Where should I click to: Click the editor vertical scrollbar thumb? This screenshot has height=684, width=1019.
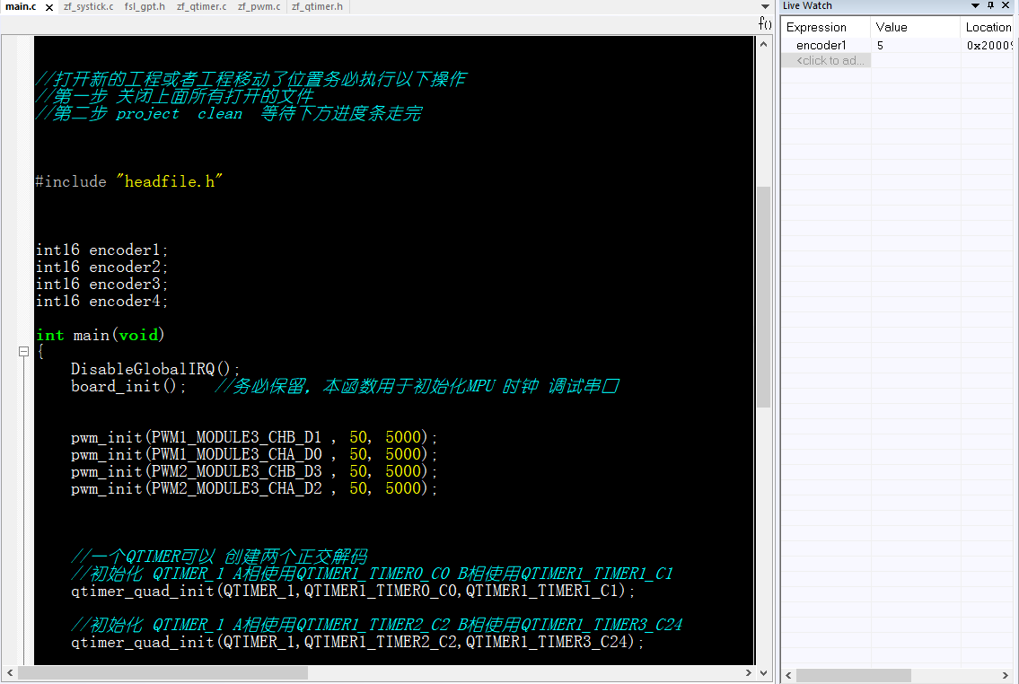point(764,297)
